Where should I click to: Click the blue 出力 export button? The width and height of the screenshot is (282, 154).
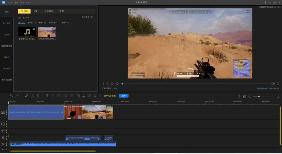(124, 96)
